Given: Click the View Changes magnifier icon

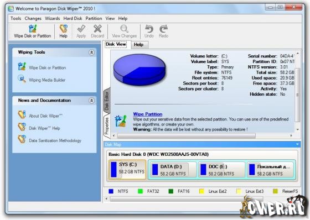Looking at the screenshot, I should click(x=125, y=29).
